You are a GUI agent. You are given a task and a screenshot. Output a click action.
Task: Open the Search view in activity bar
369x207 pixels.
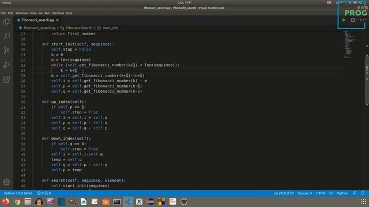(x=6, y=36)
